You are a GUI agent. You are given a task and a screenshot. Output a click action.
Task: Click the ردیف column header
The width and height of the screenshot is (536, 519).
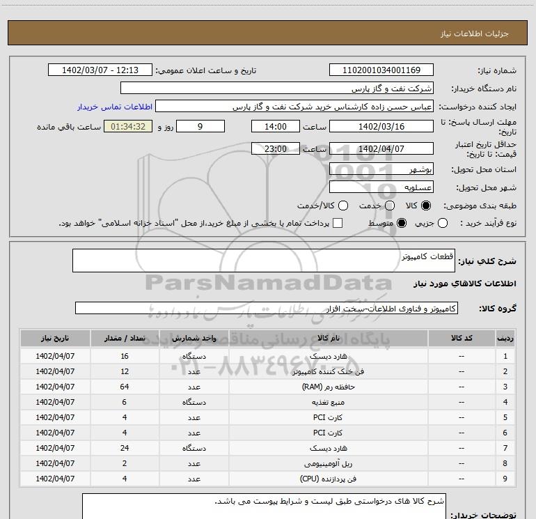tap(505, 338)
